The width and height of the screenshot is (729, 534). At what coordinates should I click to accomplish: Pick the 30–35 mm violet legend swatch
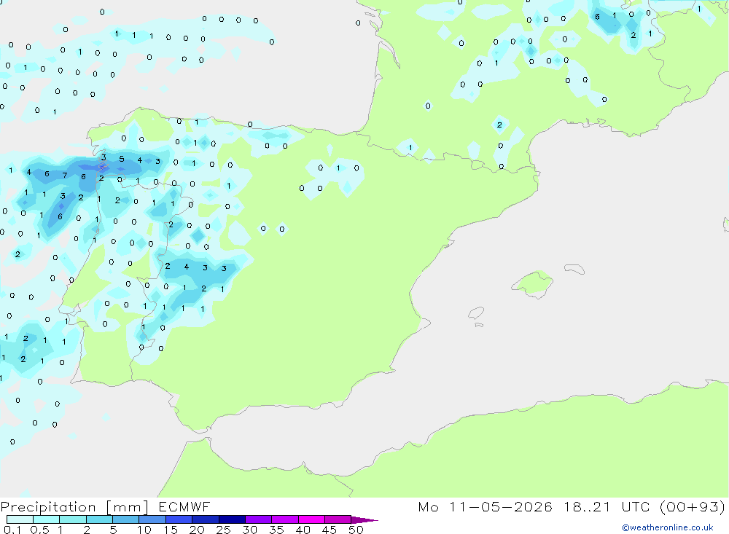[259, 519]
